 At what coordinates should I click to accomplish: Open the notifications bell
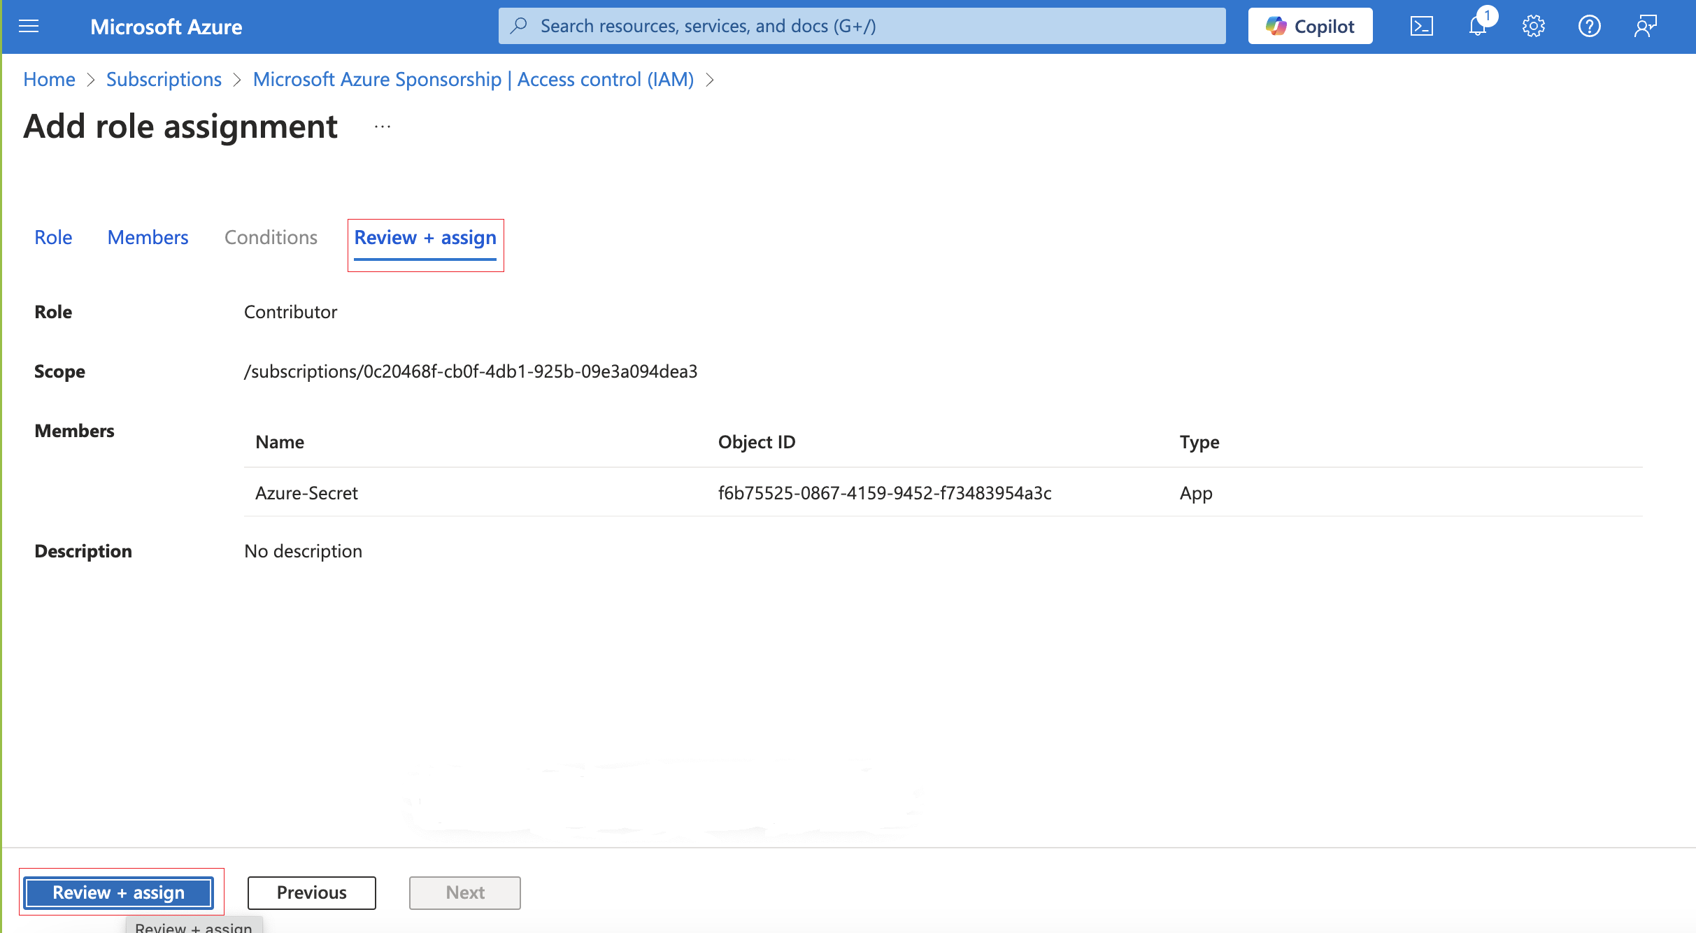[1477, 27]
